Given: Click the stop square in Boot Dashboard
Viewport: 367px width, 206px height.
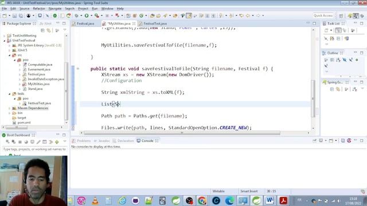Looking at the screenshot, I should (20, 142).
